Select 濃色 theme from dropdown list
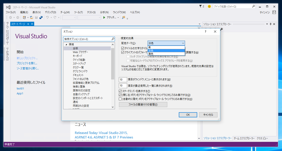282x151 pixels. pyautogui.click(x=166, y=54)
